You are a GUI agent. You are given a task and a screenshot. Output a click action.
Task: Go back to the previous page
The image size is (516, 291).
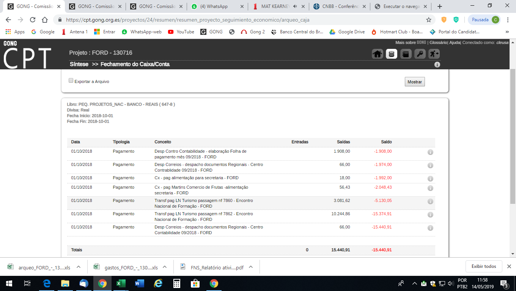click(8, 20)
